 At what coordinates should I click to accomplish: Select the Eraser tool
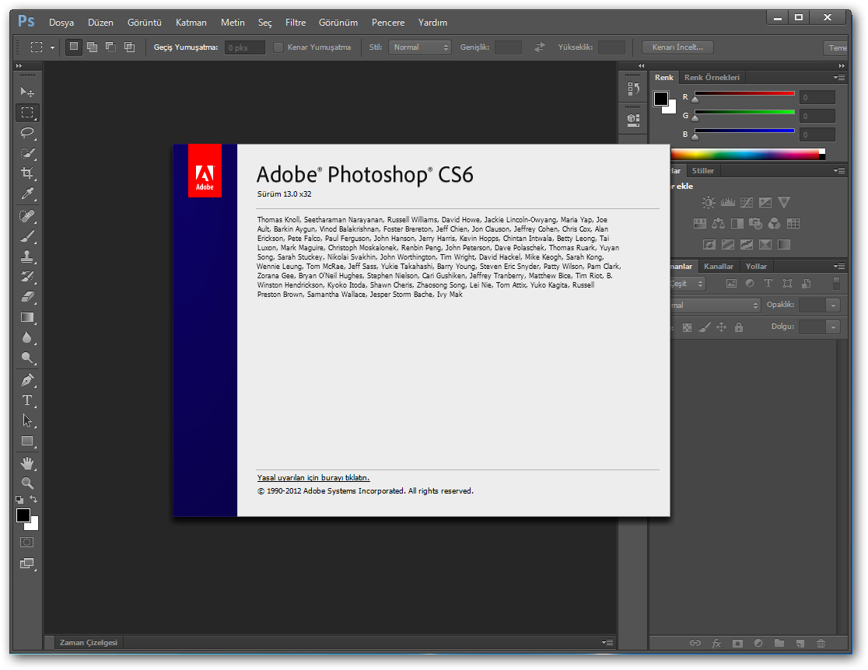click(x=27, y=297)
